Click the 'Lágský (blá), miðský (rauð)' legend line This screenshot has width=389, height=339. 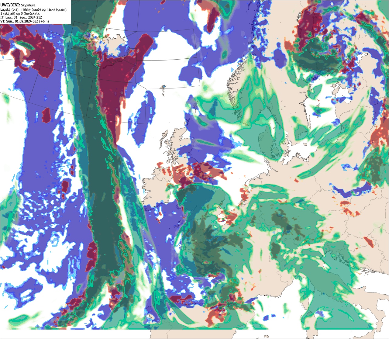click(34, 9)
